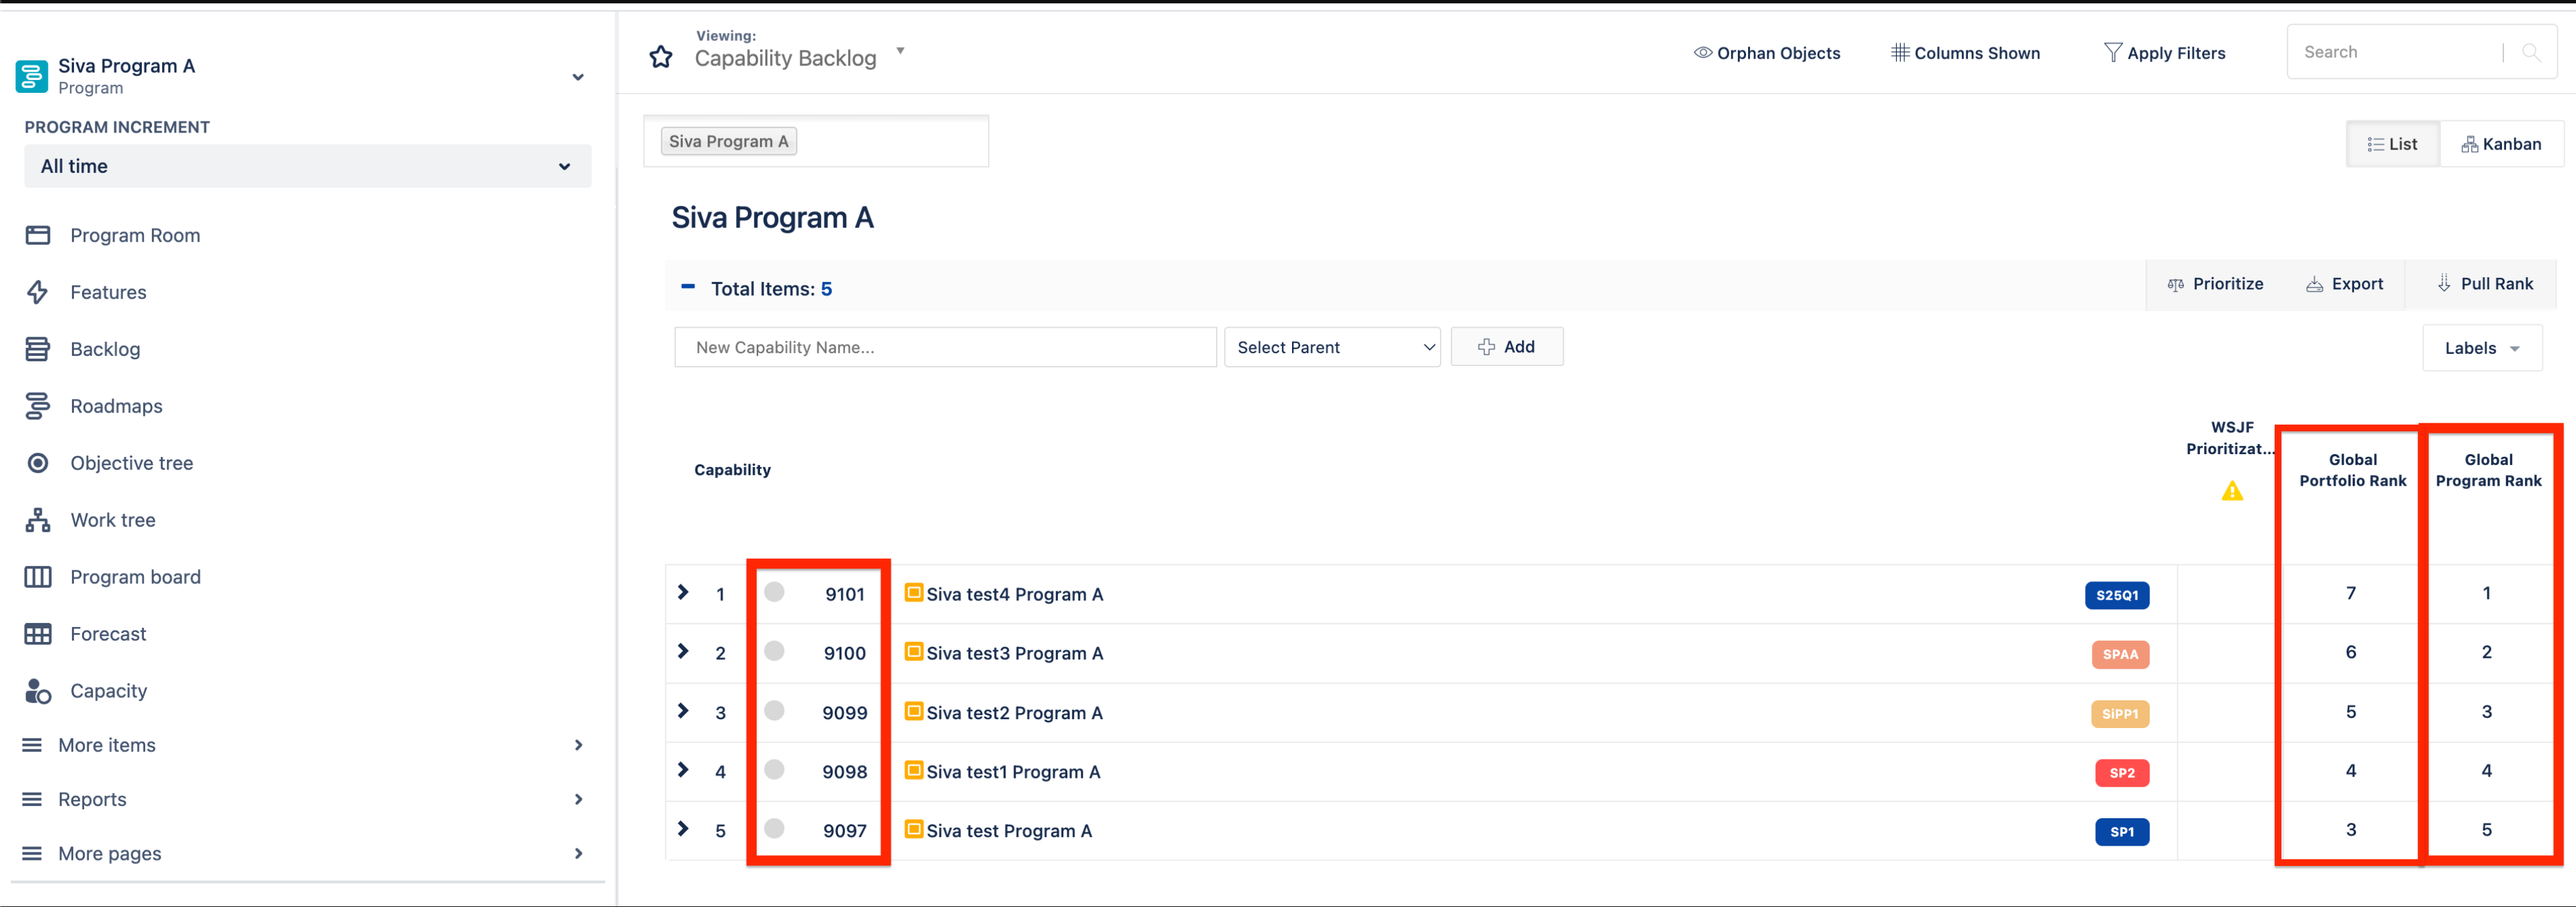This screenshot has width=2576, height=907.
Task: Open the Work tree view
Action: [111, 519]
